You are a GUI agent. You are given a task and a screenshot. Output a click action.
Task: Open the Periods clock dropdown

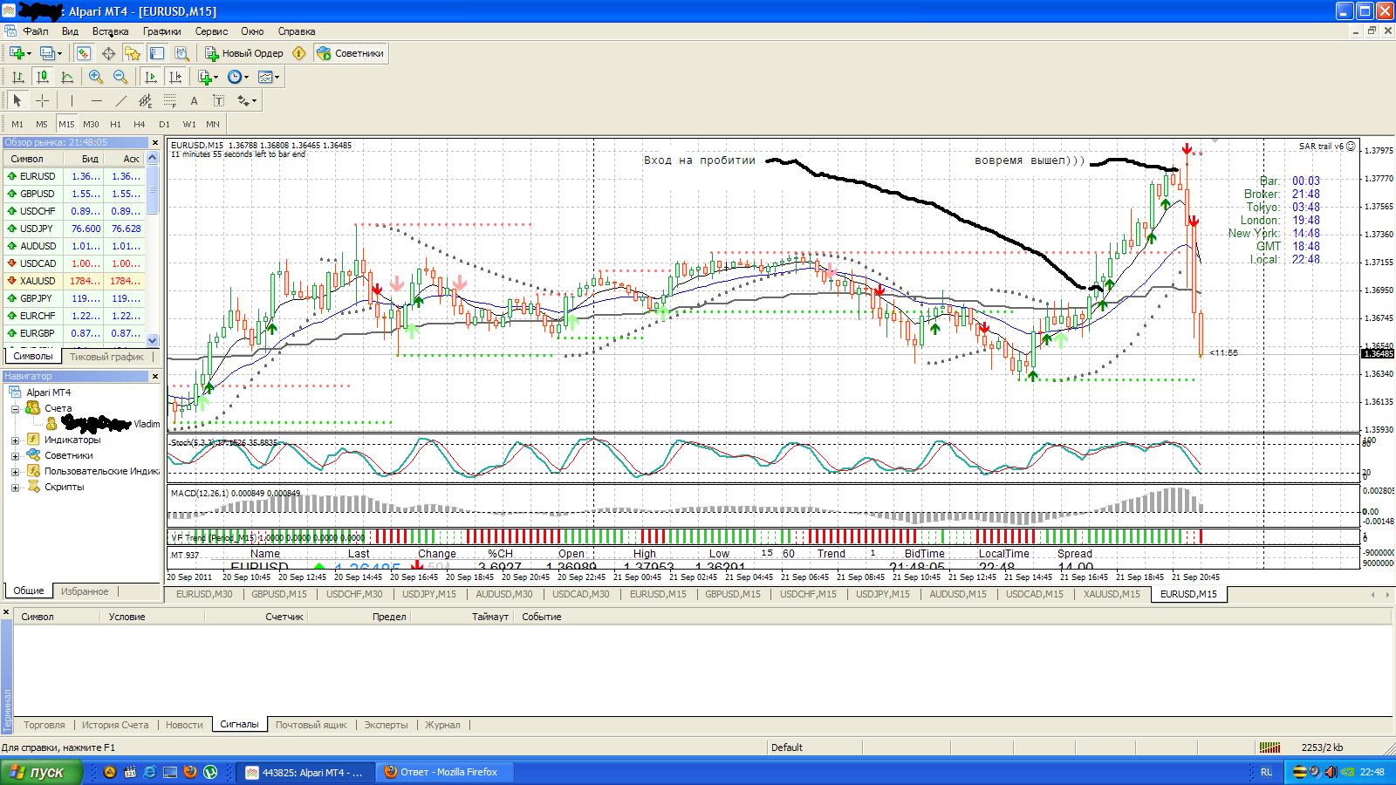[x=238, y=77]
